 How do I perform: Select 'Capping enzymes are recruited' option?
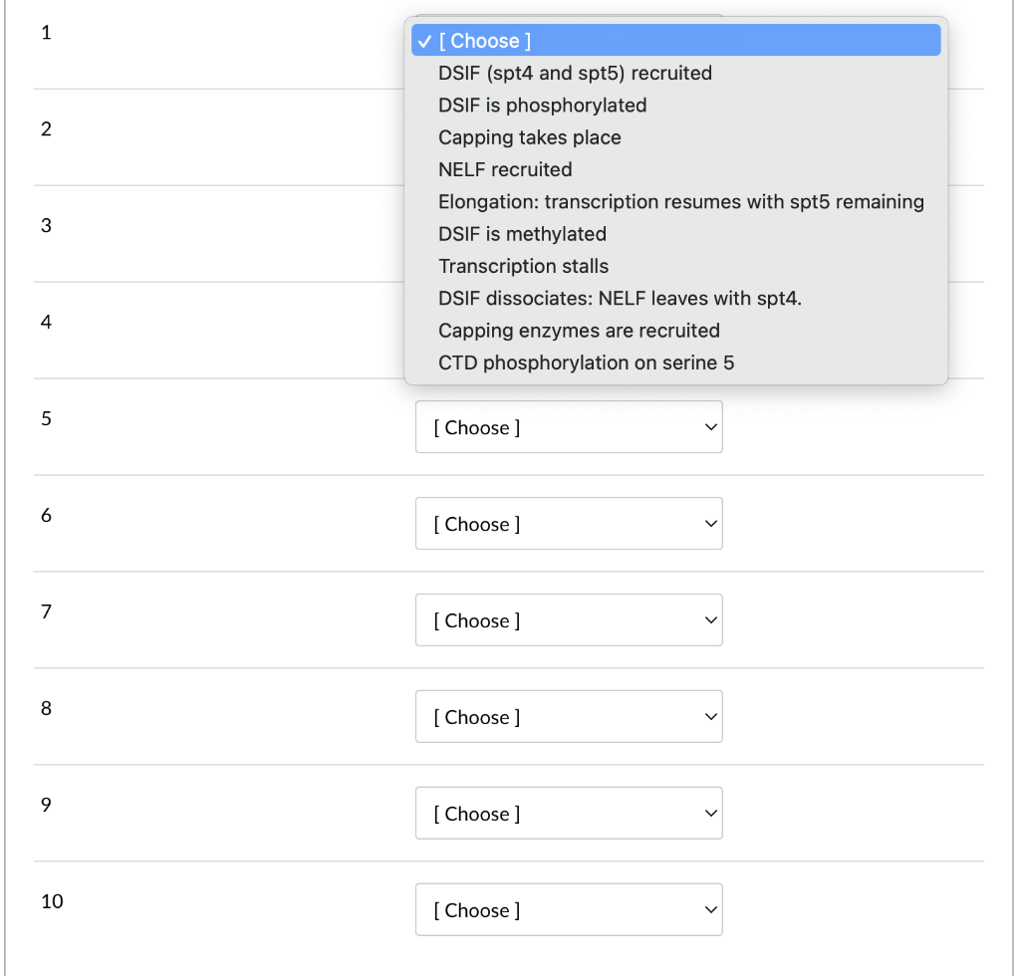click(676, 331)
